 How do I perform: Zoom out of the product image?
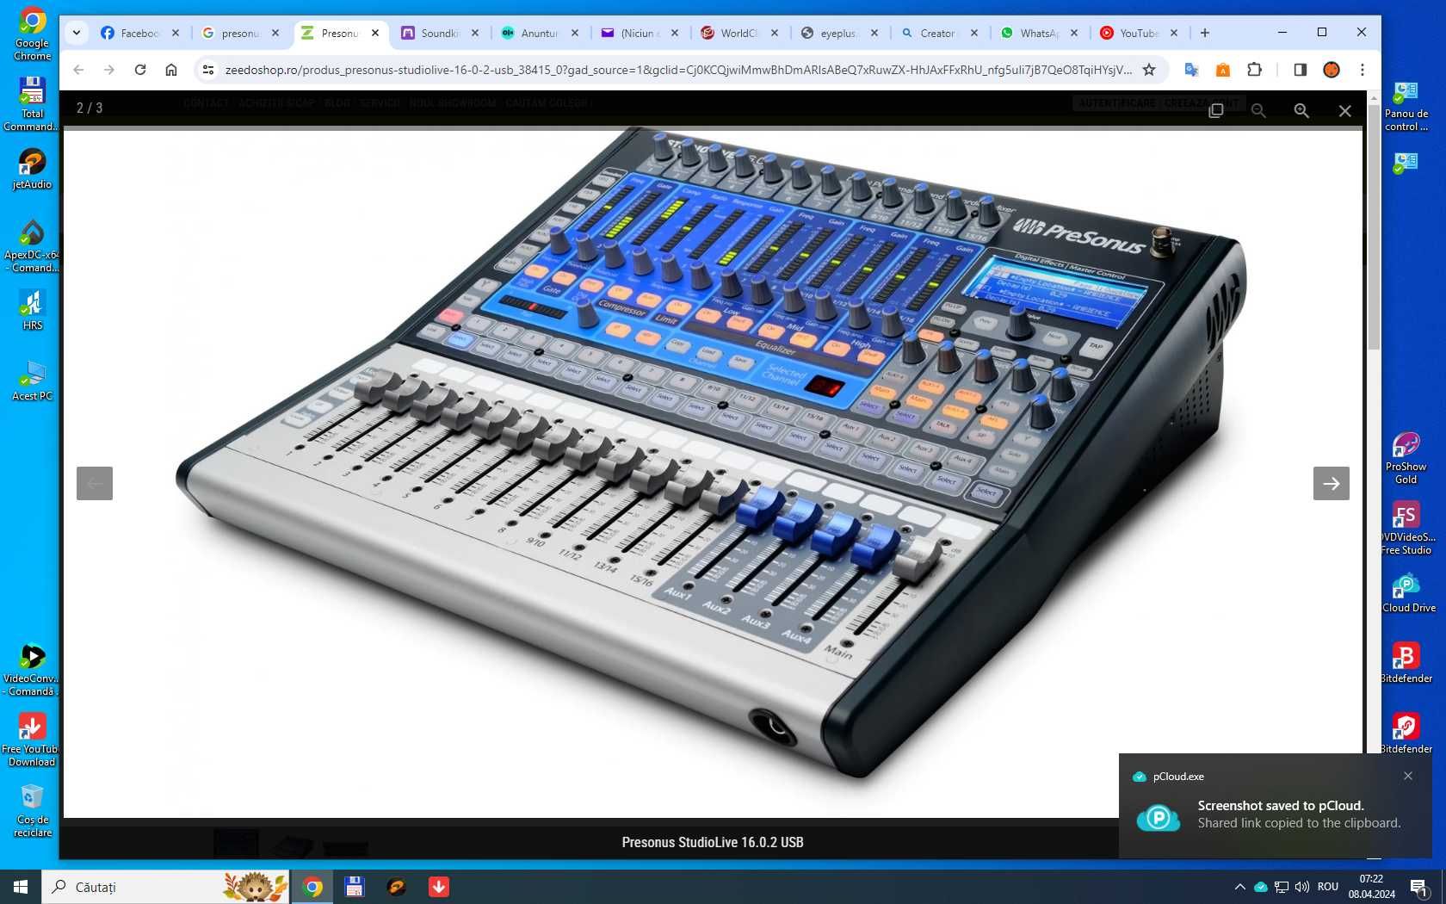point(1258,110)
